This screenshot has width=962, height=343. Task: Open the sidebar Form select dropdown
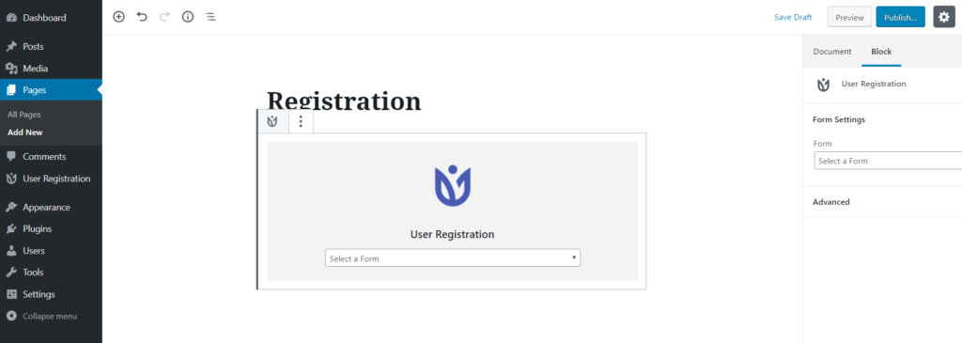click(888, 161)
